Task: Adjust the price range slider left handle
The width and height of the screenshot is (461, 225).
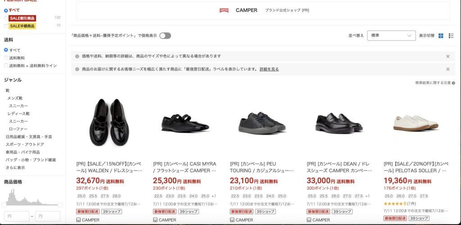Action: [x=4, y=205]
